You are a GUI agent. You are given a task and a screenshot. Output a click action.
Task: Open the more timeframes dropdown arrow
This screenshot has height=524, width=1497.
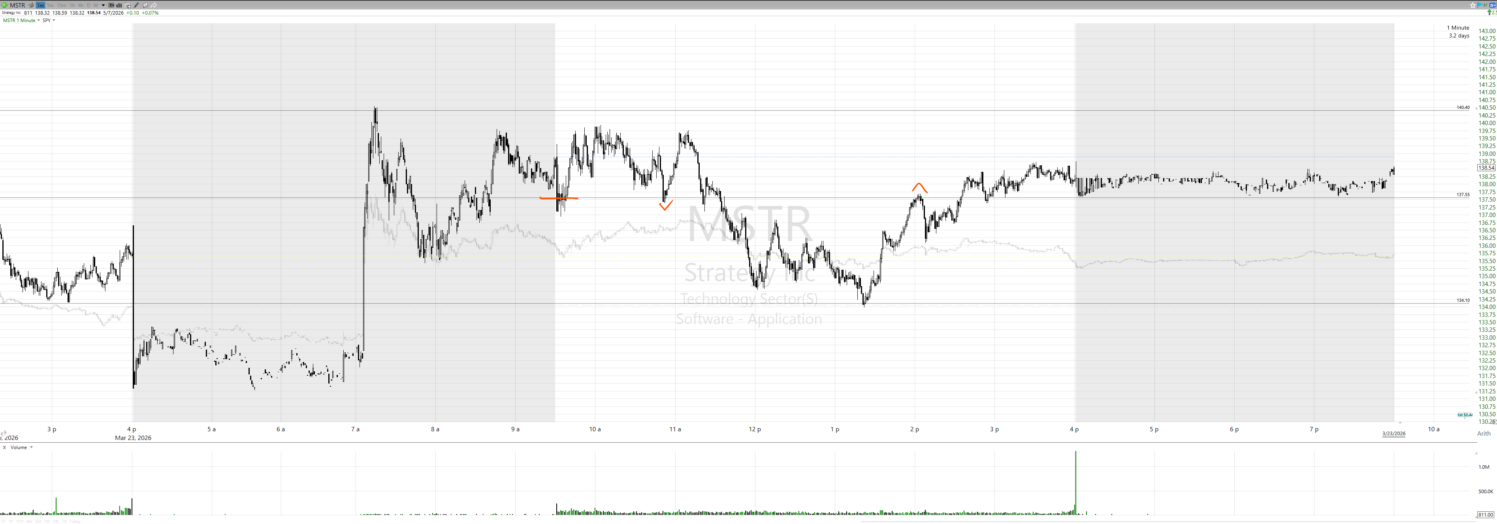tap(104, 5)
